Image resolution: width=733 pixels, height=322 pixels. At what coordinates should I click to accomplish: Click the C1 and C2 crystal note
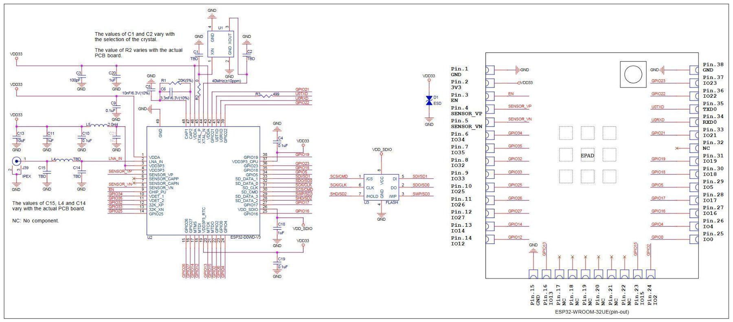[x=135, y=37]
